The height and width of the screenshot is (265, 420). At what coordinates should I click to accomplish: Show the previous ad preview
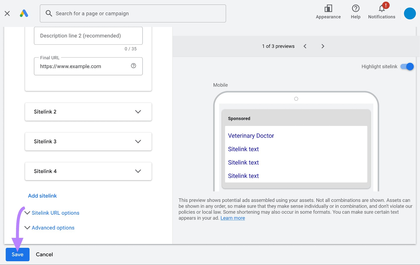tap(305, 46)
